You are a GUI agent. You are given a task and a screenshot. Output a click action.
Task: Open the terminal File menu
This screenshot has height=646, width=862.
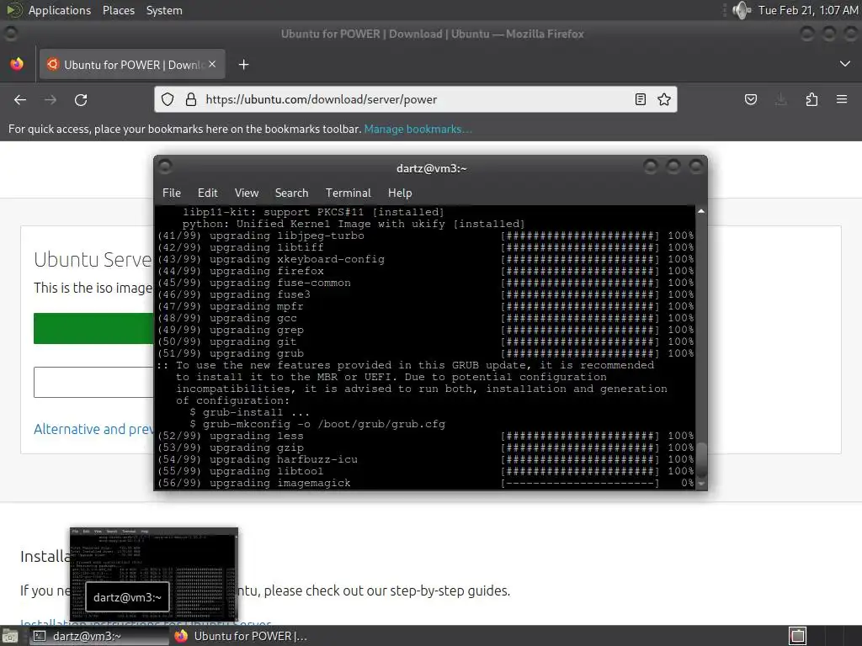(172, 193)
